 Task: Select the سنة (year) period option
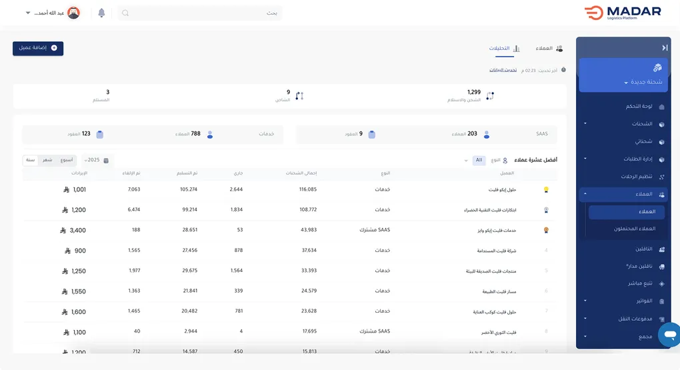click(x=31, y=160)
